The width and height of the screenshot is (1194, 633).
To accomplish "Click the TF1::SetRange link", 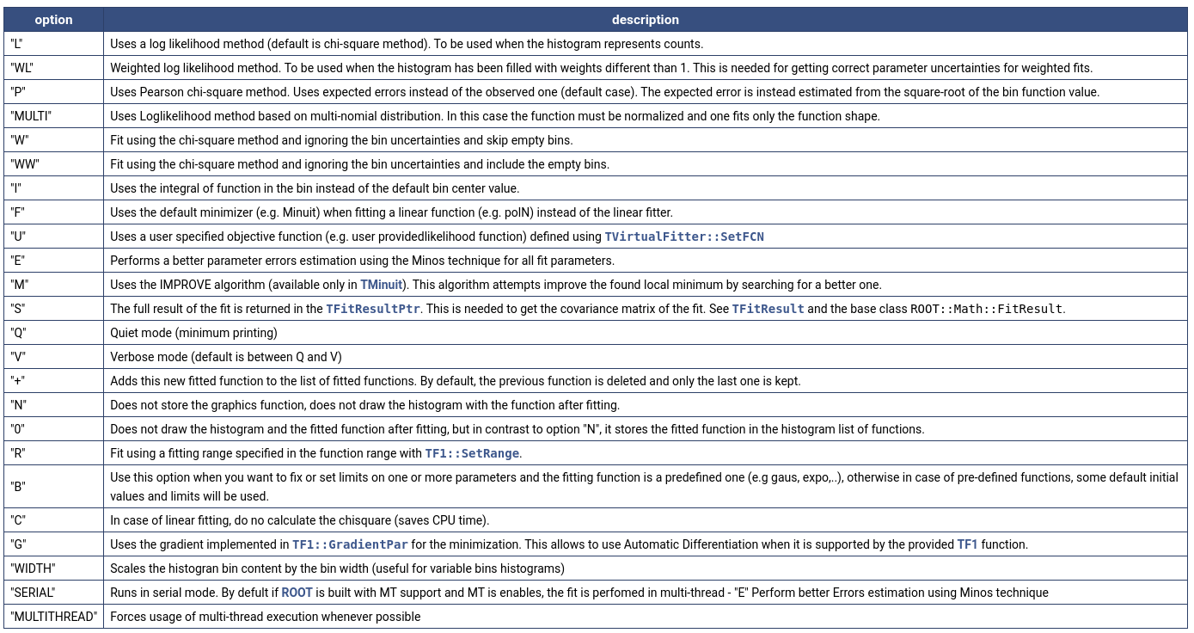I will coord(473,453).
